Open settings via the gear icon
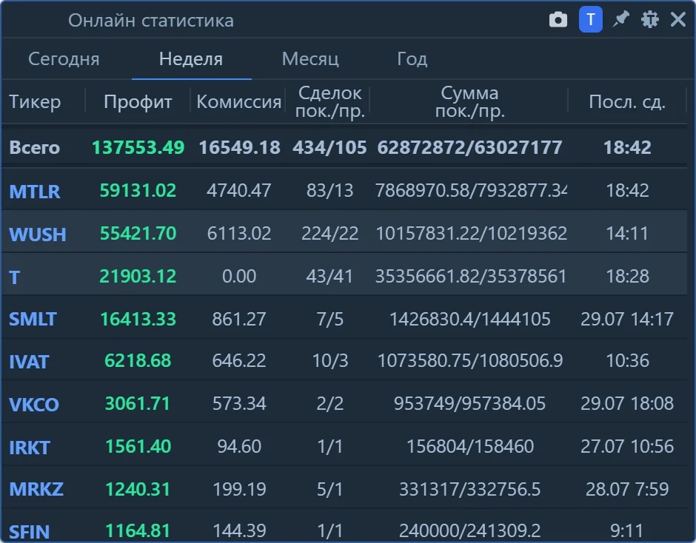This screenshot has width=696, height=543. [x=650, y=19]
